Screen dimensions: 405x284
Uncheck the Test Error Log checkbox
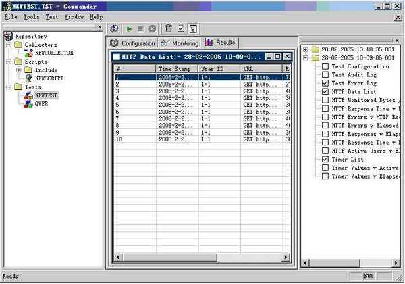(x=325, y=83)
